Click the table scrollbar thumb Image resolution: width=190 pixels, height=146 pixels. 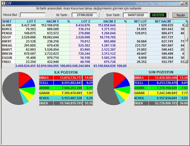click(186, 40)
